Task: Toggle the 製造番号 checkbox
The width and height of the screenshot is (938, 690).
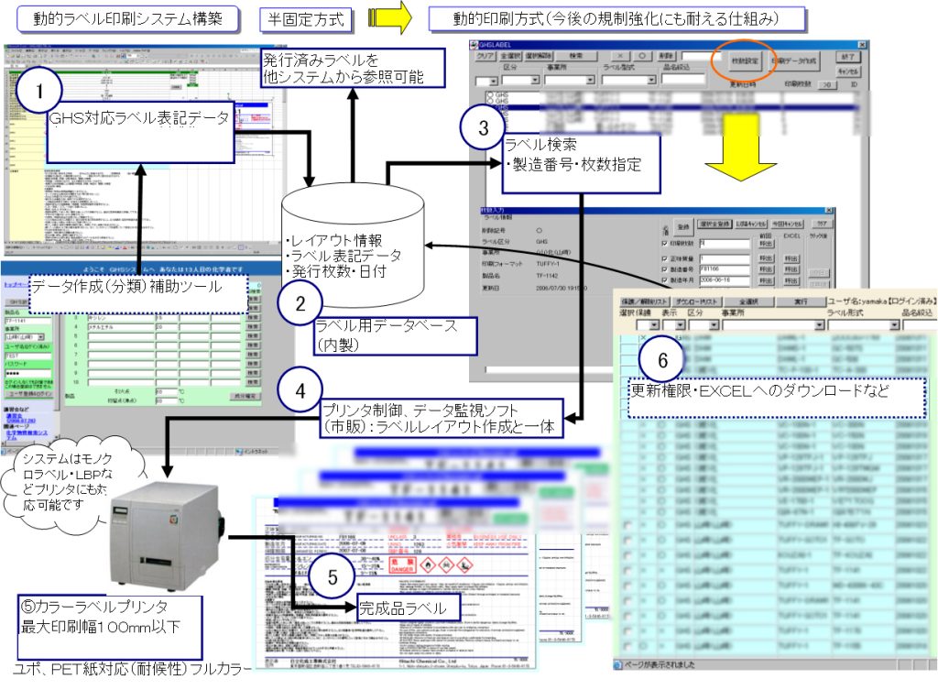Action: (666, 271)
